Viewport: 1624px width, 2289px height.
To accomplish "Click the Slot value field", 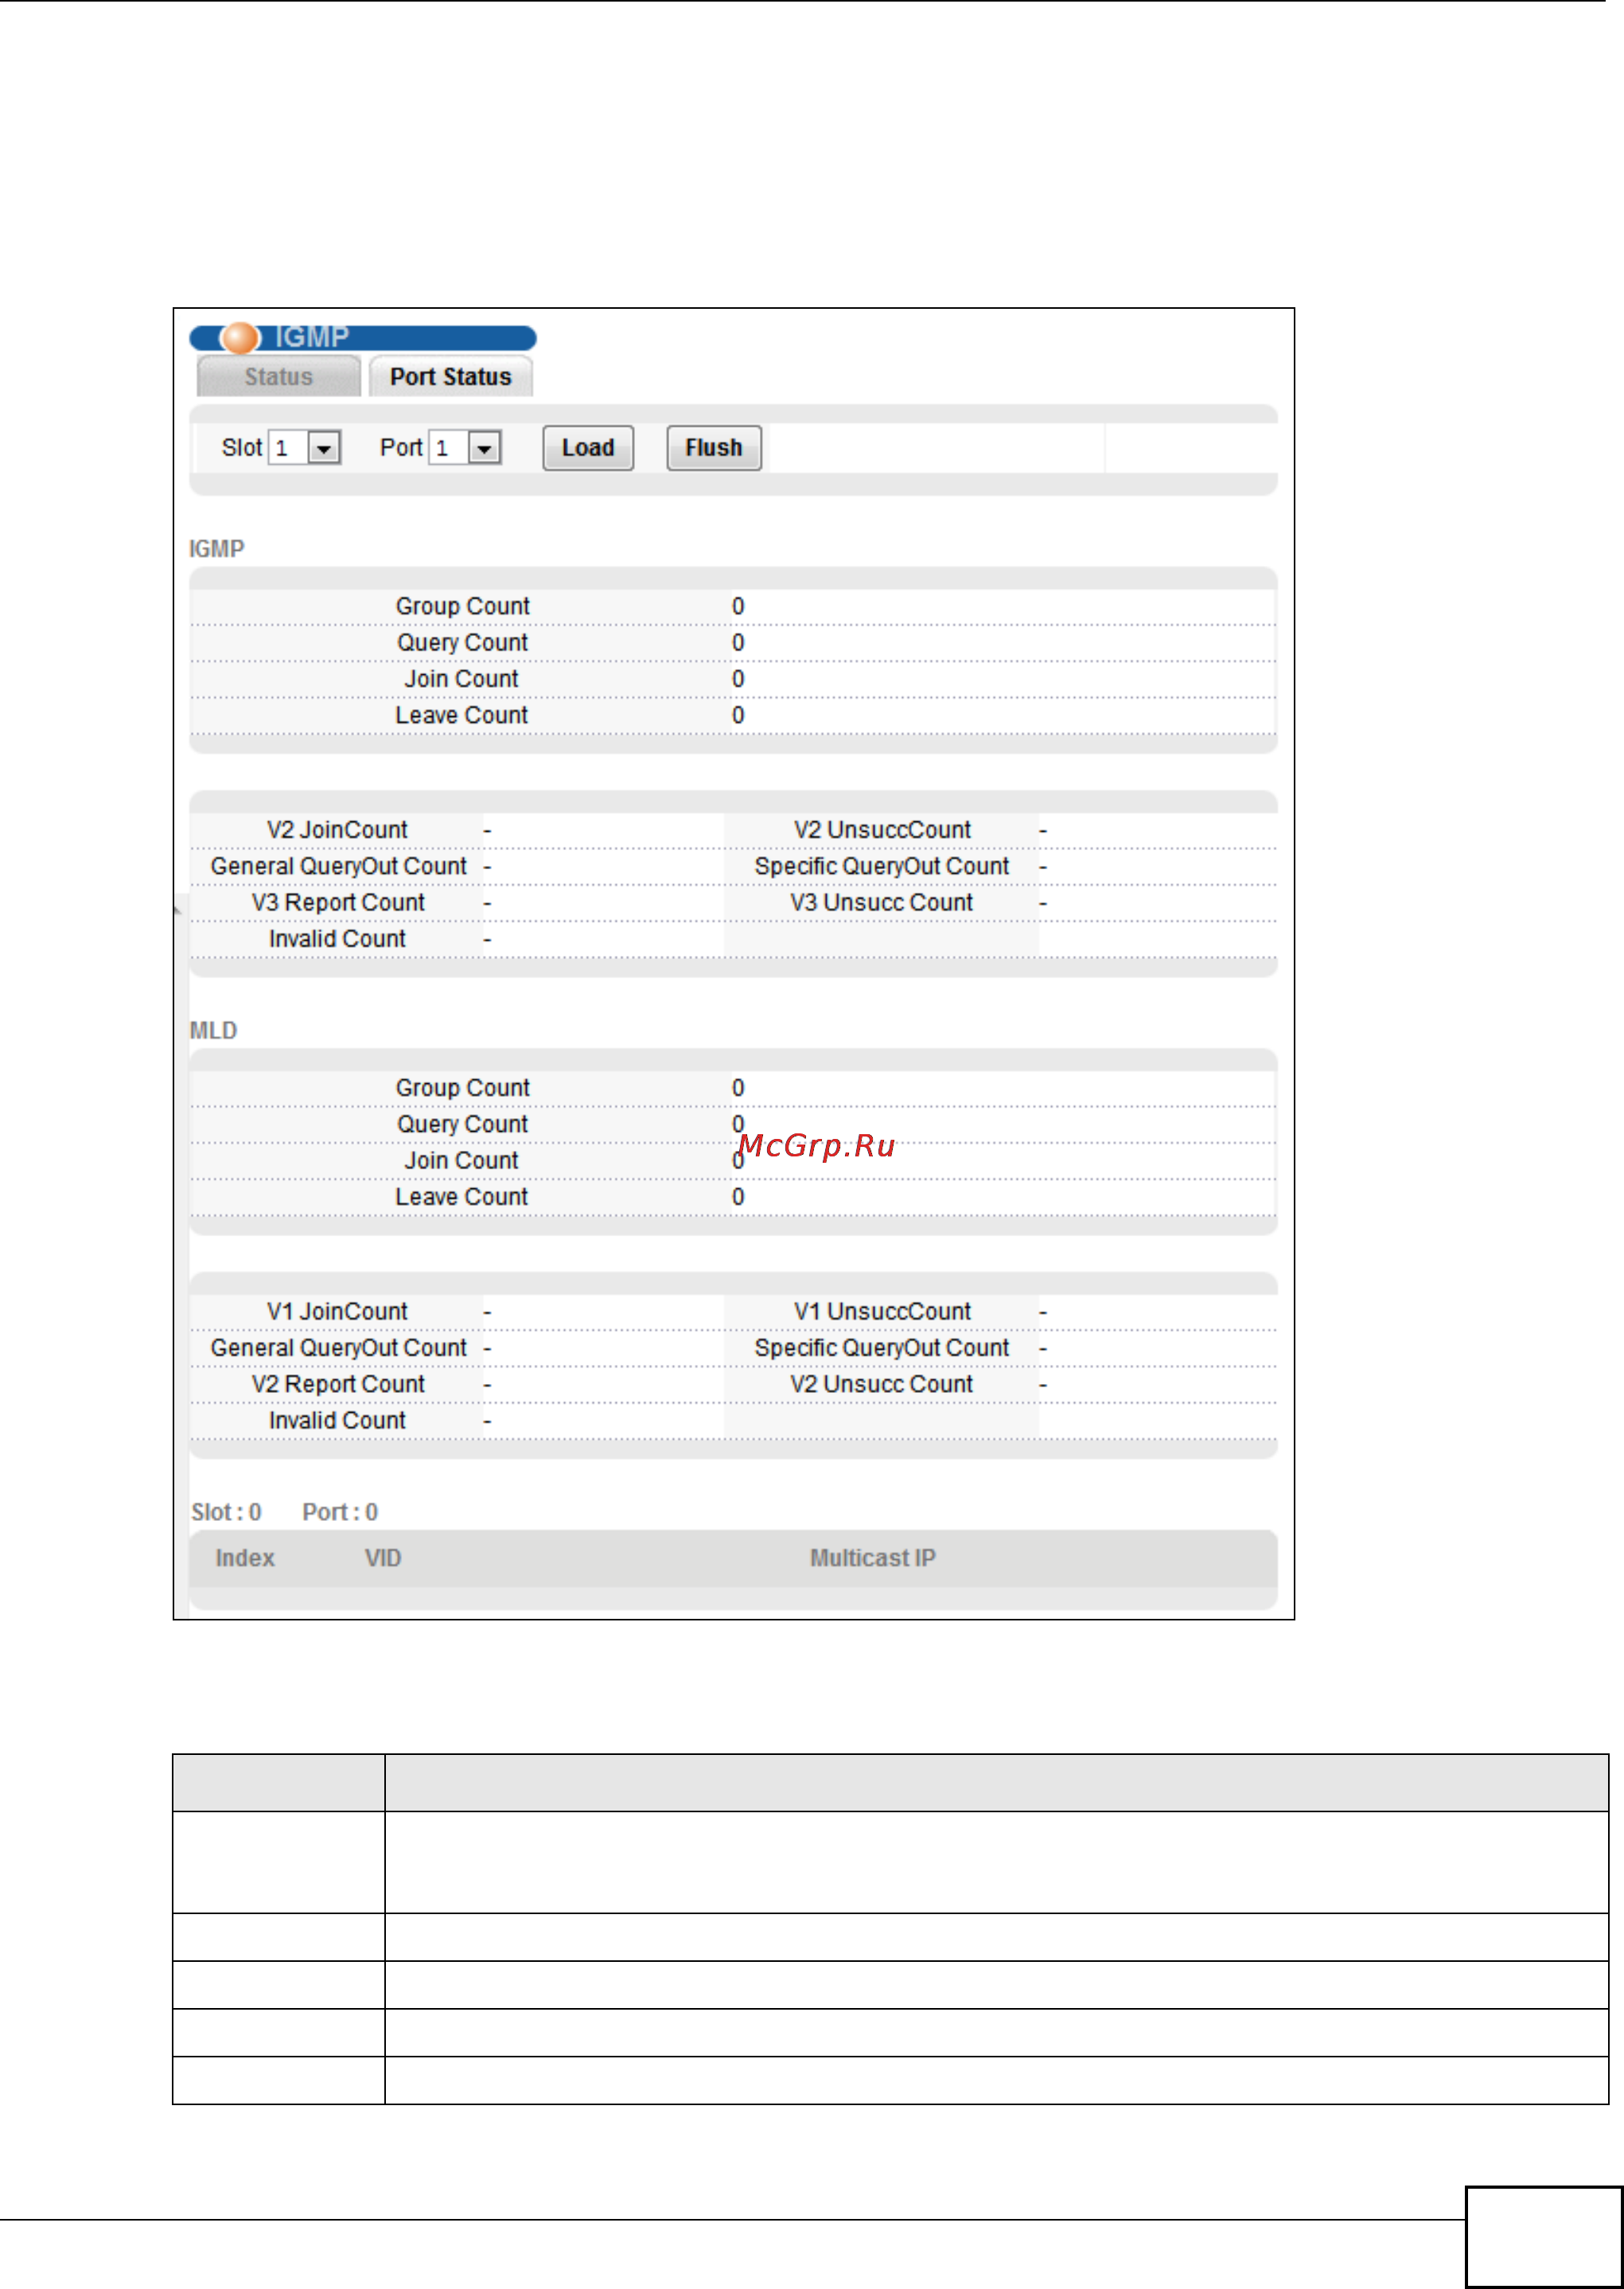I will click(x=288, y=448).
